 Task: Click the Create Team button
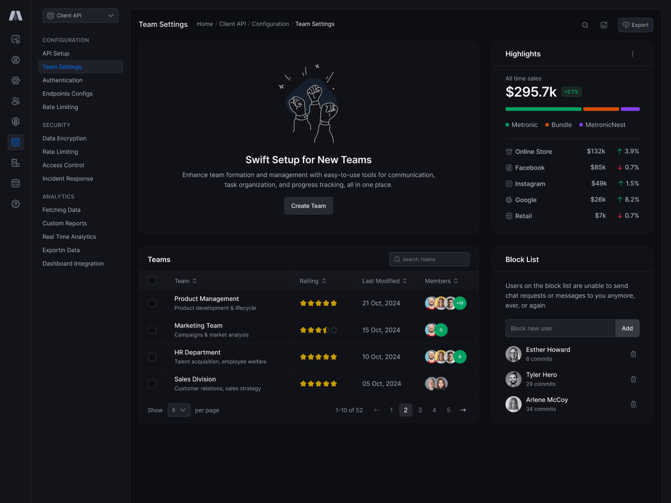pyautogui.click(x=308, y=206)
